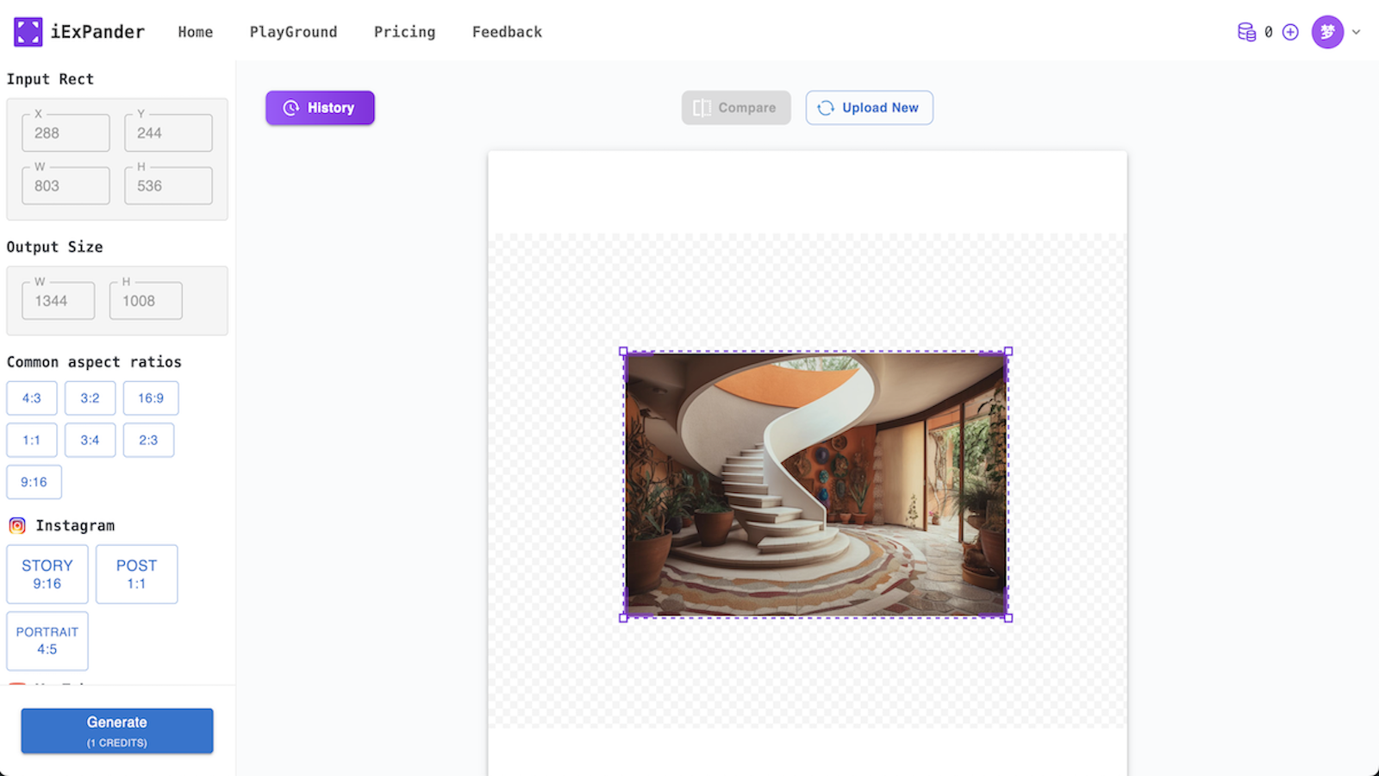Image resolution: width=1379 pixels, height=776 pixels.
Task: Select the 1:1 aspect ratio option
Action: pyautogui.click(x=32, y=440)
